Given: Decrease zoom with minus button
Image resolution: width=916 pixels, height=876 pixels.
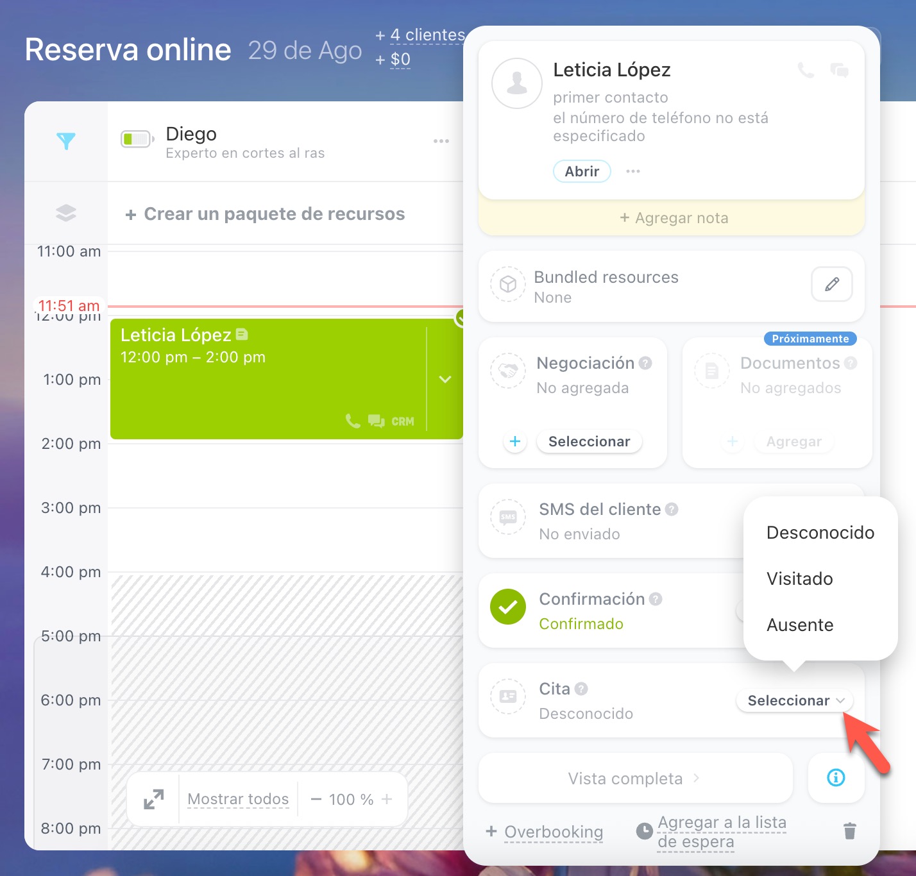Looking at the screenshot, I should [316, 799].
